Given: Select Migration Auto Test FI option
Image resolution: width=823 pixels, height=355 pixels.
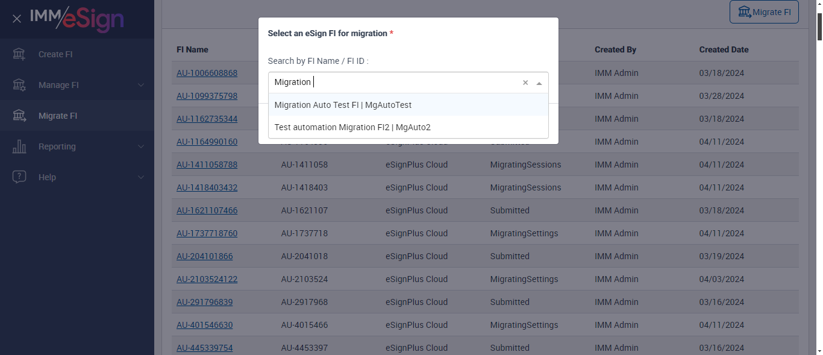Looking at the screenshot, I should click(343, 105).
